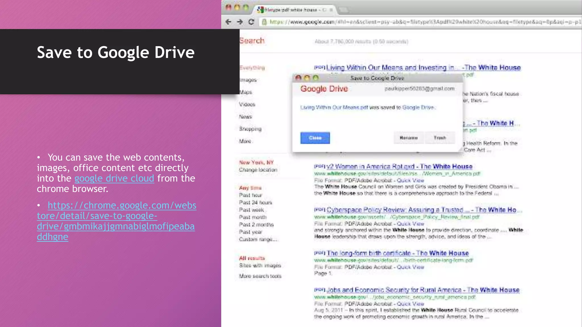Filter results by Past year
This screenshot has width=582, height=327.
click(250, 232)
